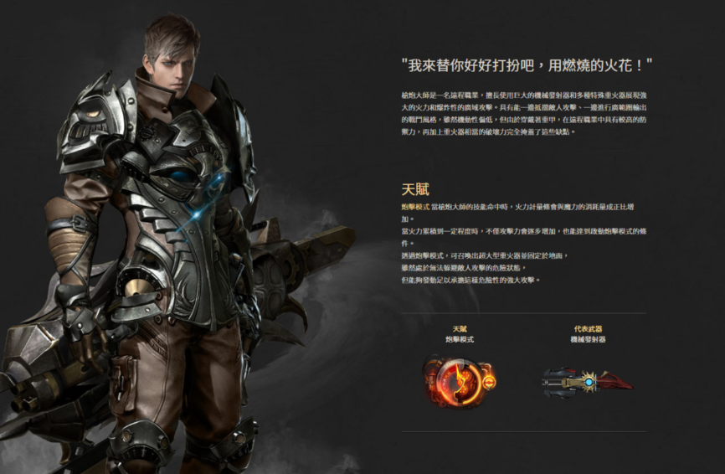Click the metal knee guard on the character's leg

pyautogui.click(x=139, y=445)
